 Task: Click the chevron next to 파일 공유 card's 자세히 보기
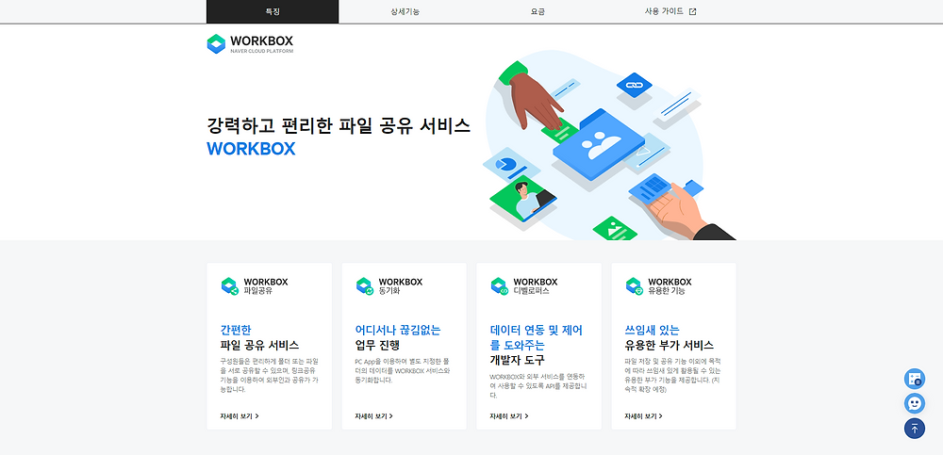(x=257, y=416)
